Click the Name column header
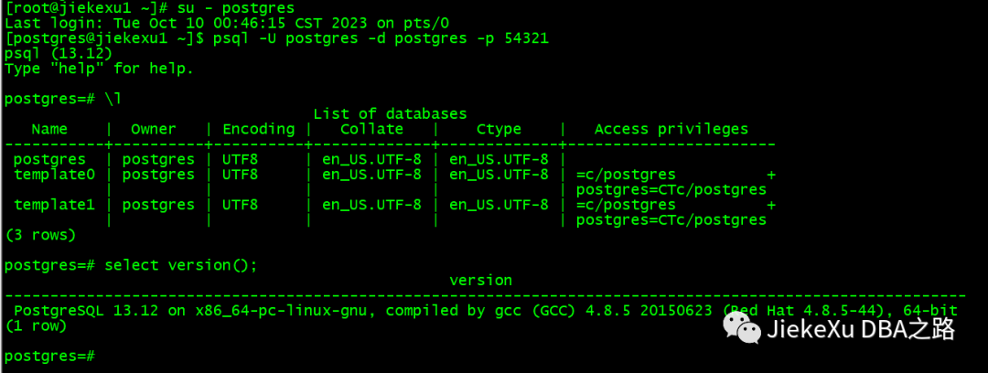Viewport: 988px width, 373px height. click(x=49, y=129)
